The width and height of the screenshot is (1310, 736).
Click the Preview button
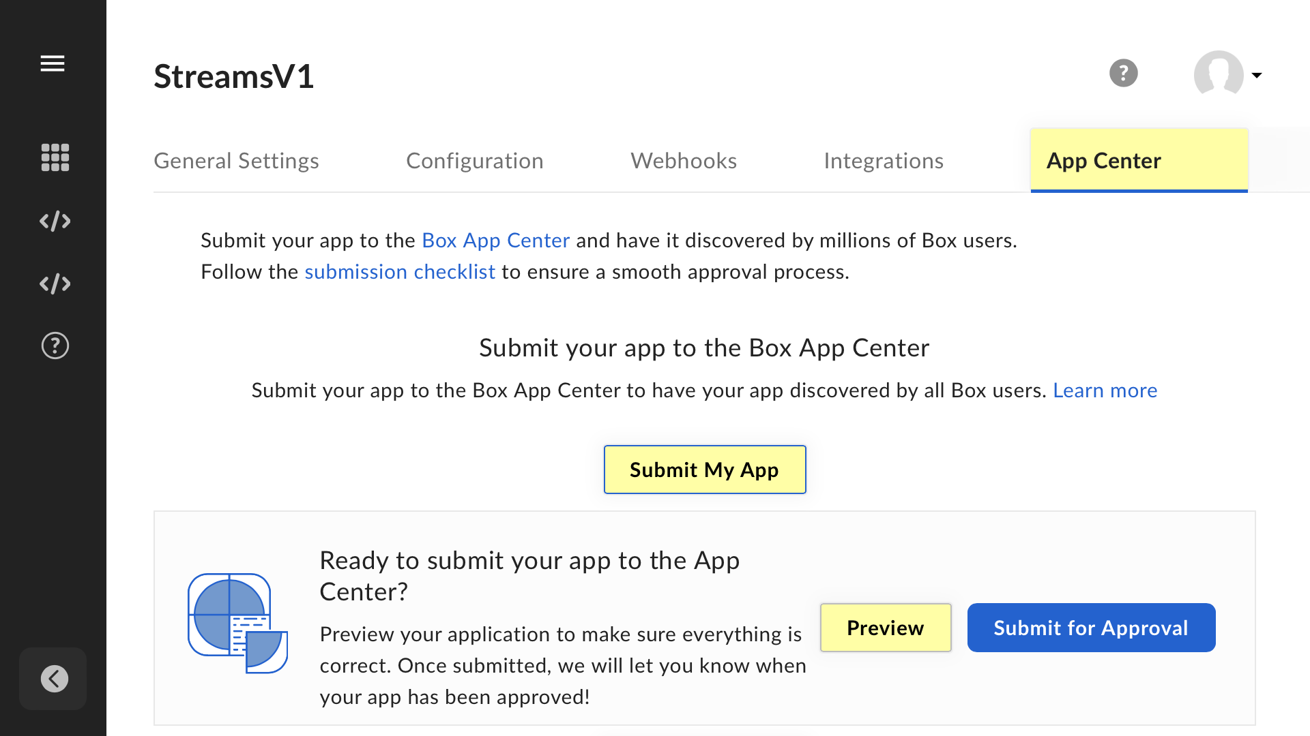tap(886, 628)
